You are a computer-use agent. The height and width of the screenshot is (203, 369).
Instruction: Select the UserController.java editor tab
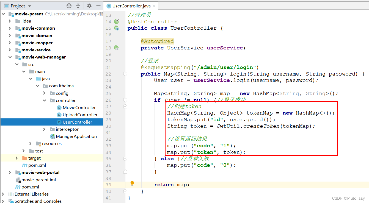pyautogui.click(x=131, y=6)
